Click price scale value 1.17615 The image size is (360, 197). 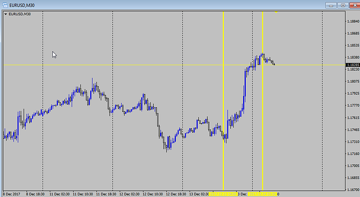click(x=353, y=118)
